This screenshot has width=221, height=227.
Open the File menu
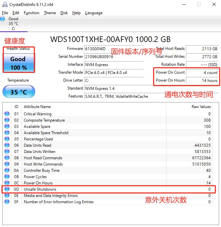coord(5,13)
